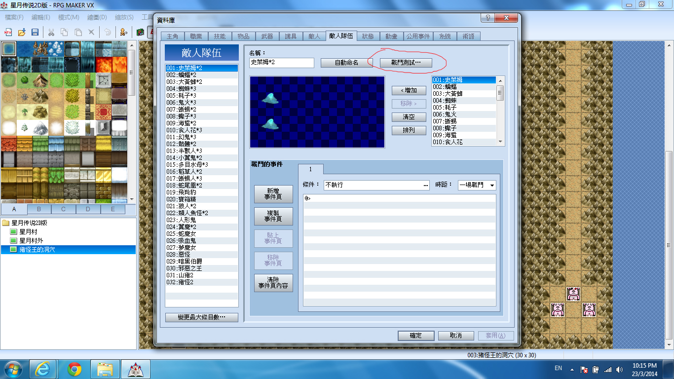
Task: Open Windows Explorer from the taskbar
Action: 105,369
